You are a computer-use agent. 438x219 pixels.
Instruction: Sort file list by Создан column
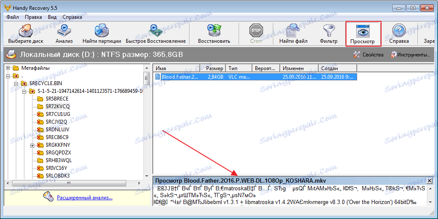point(338,68)
